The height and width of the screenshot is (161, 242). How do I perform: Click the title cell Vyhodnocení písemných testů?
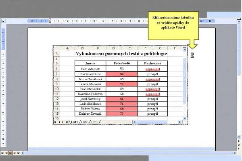pyautogui.click(x=121, y=54)
